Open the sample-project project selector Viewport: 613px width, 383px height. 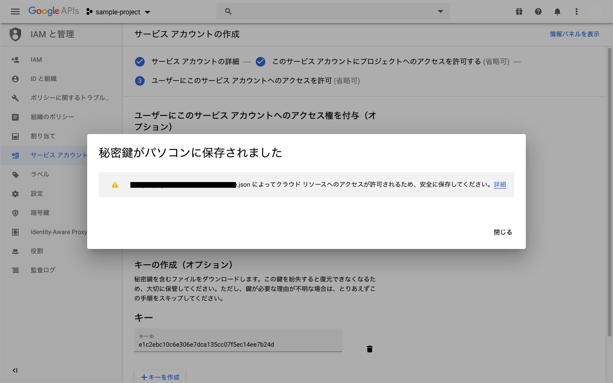coord(118,11)
